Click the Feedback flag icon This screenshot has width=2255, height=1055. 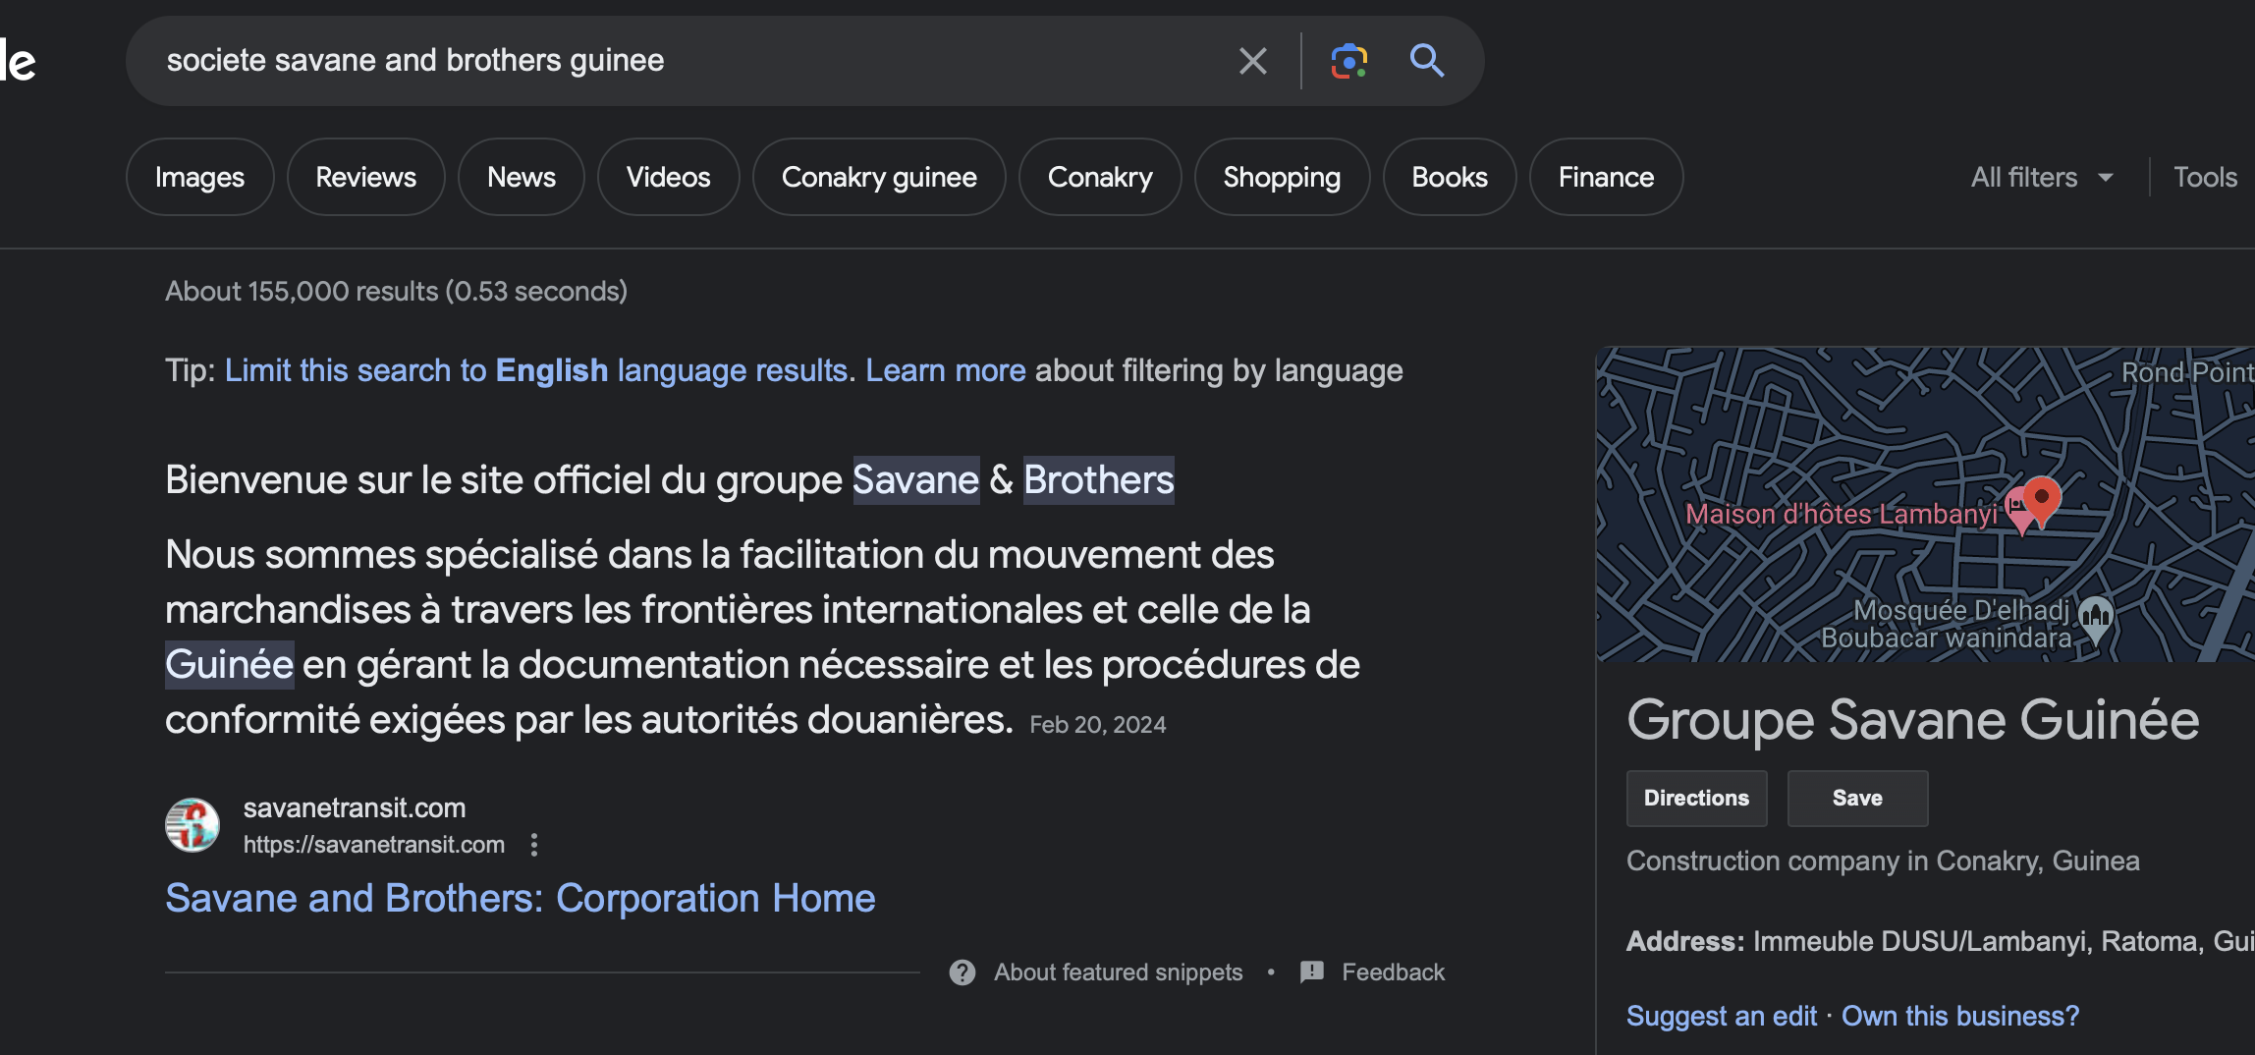[1312, 972]
